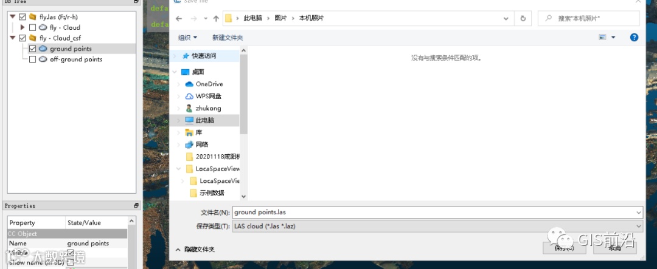Check off-ground points checkbox
Screen dimensions: 657x269
pyautogui.click(x=32, y=60)
